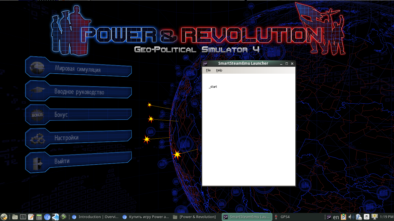Open the en keyboard layout indicator

[x=336, y=217]
